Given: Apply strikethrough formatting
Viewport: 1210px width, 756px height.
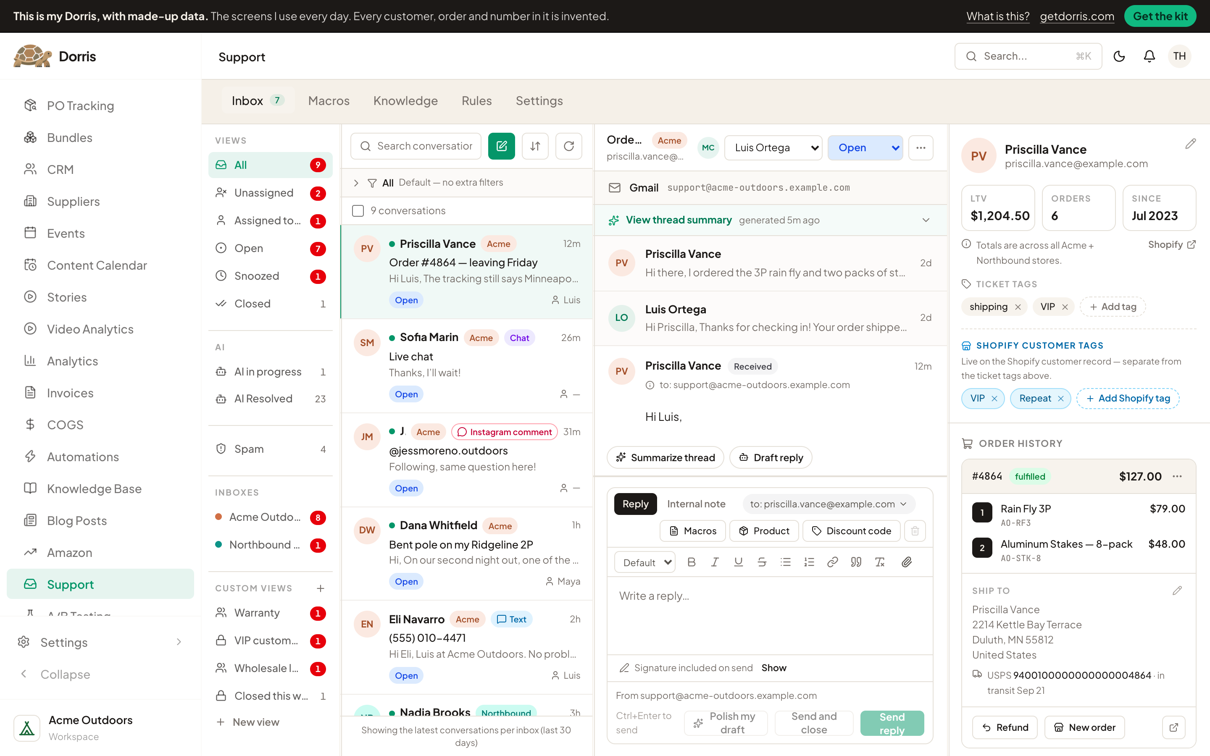Looking at the screenshot, I should coord(762,562).
